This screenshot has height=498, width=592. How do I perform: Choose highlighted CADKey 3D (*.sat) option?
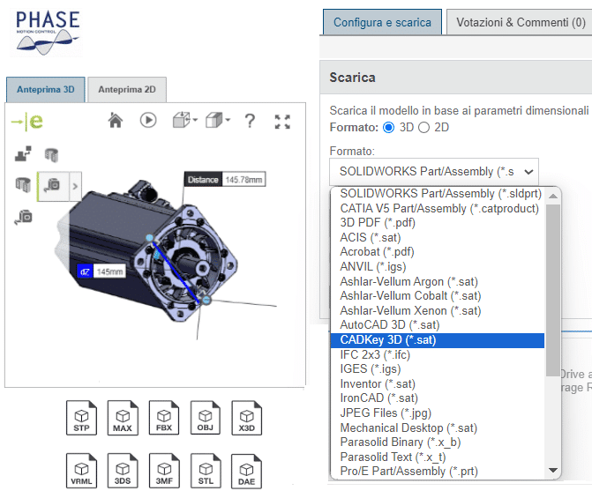tap(438, 340)
